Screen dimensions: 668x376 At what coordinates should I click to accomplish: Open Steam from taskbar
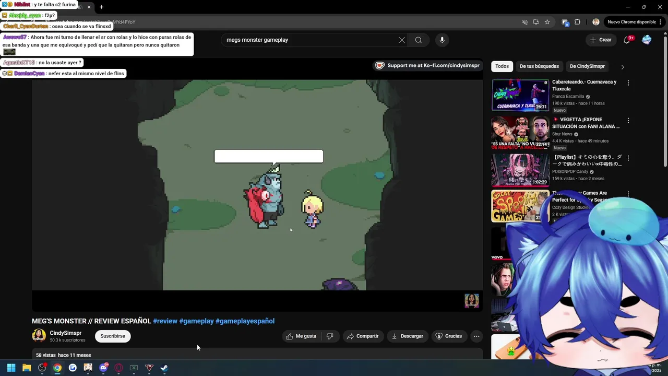164,368
